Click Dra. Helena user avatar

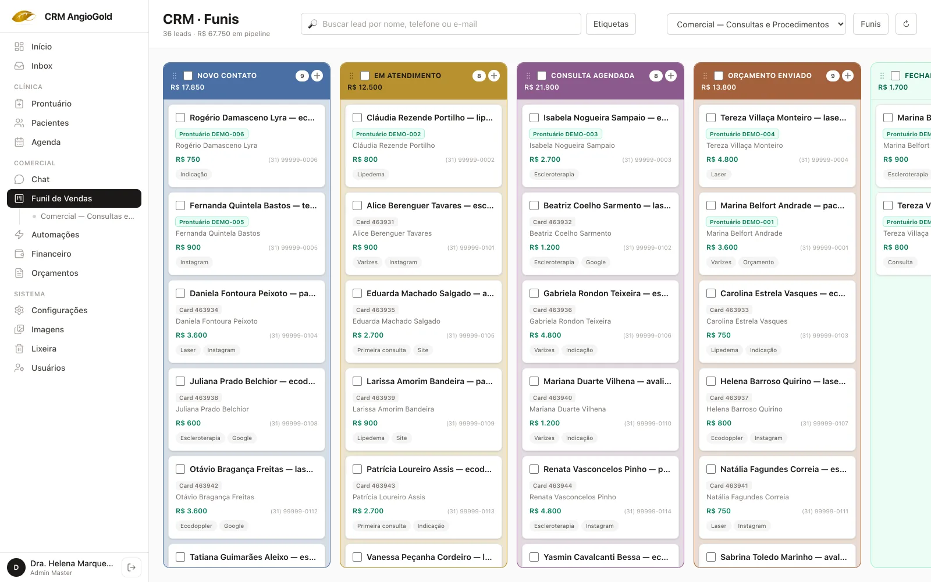(16, 567)
